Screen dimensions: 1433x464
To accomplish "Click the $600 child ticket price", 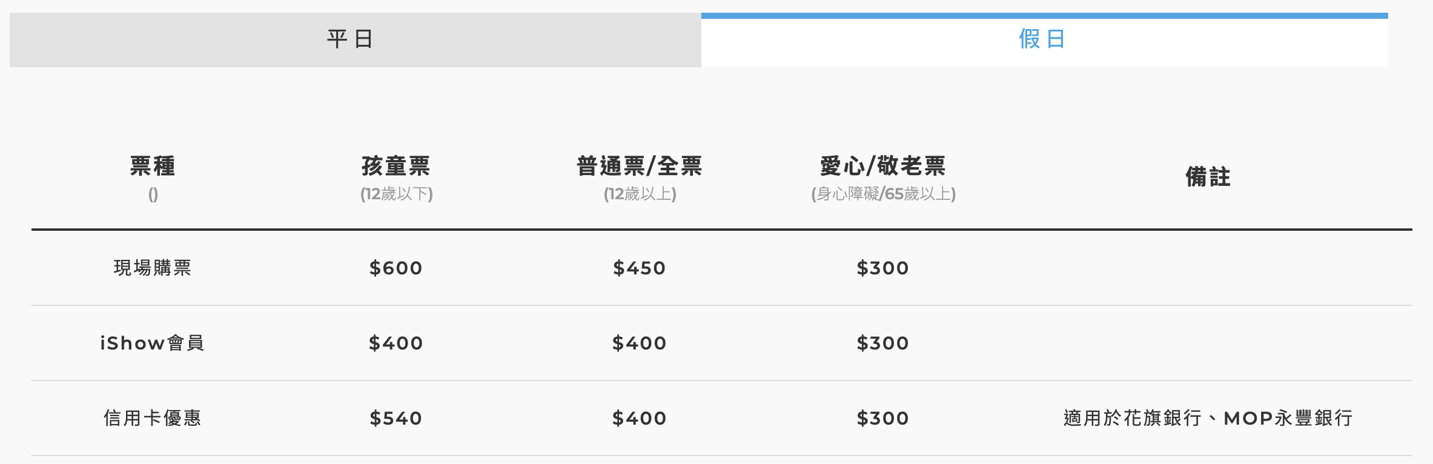I will (x=396, y=268).
